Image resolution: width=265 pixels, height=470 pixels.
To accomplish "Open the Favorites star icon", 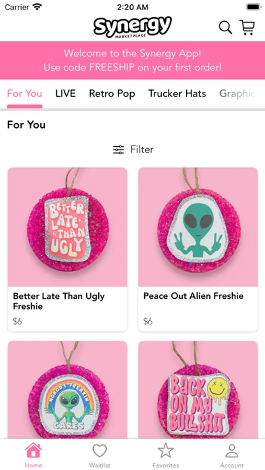I will point(166,451).
